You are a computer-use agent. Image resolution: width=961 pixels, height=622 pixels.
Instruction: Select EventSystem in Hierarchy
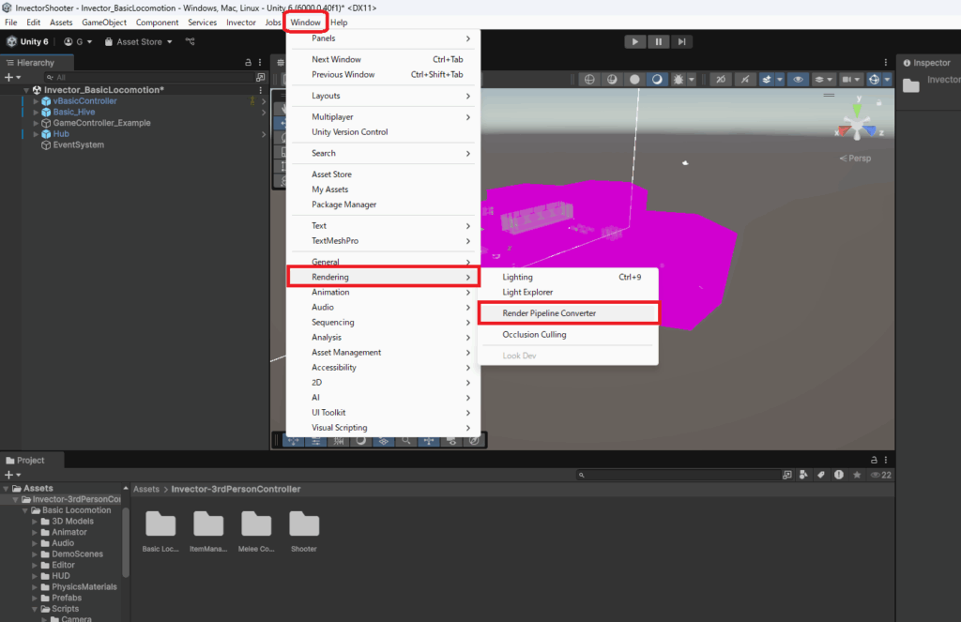78,145
